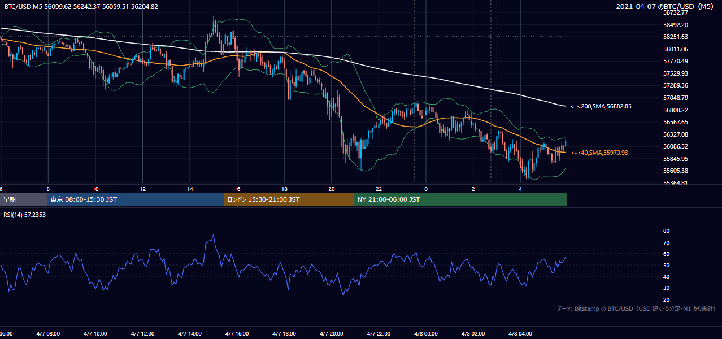
Task: Click the 4/7 18:00 date label
Action: coord(284,334)
